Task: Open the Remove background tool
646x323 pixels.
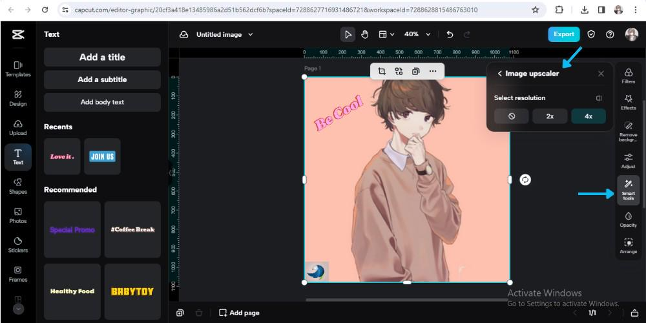Action: pos(629,131)
